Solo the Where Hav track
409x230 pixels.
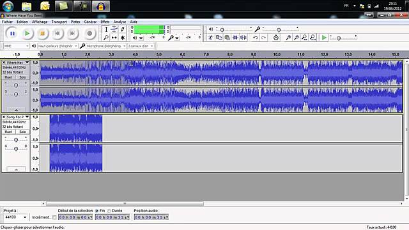pyautogui.click(x=22, y=77)
